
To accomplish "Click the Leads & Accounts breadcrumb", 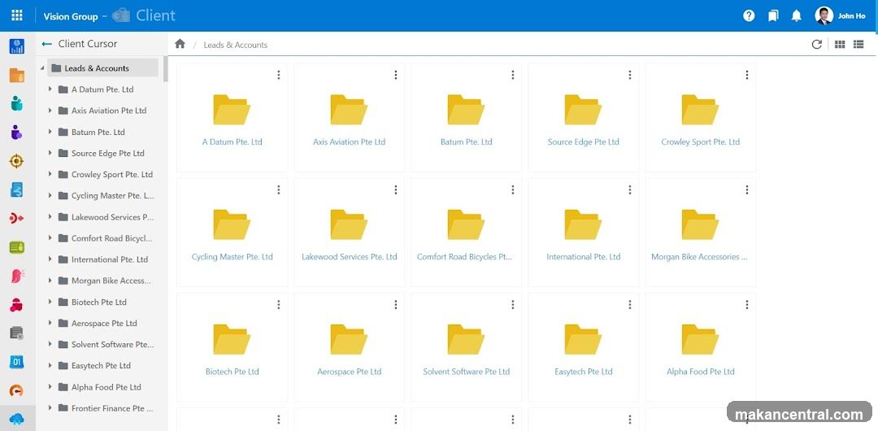I will click(x=235, y=45).
